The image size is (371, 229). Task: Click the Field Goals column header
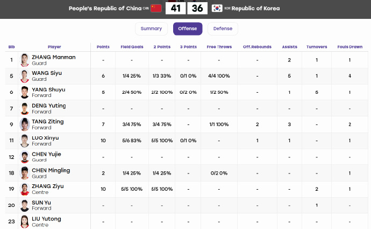point(132,47)
